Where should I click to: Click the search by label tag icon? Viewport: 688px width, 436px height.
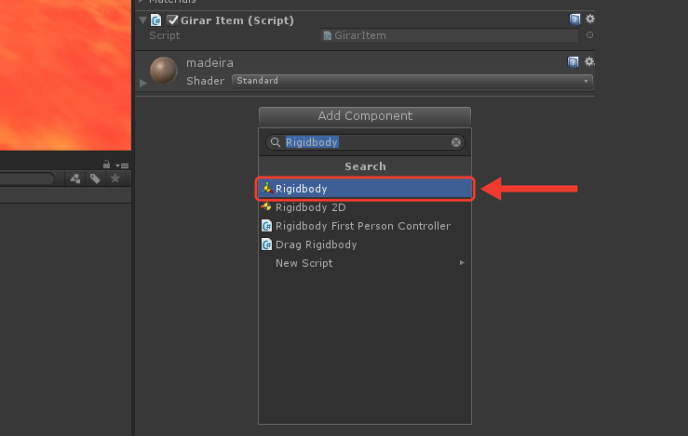tap(95, 178)
